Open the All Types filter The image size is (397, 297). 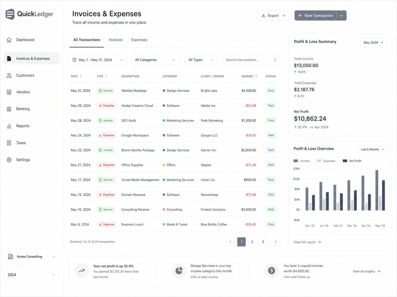(x=201, y=60)
